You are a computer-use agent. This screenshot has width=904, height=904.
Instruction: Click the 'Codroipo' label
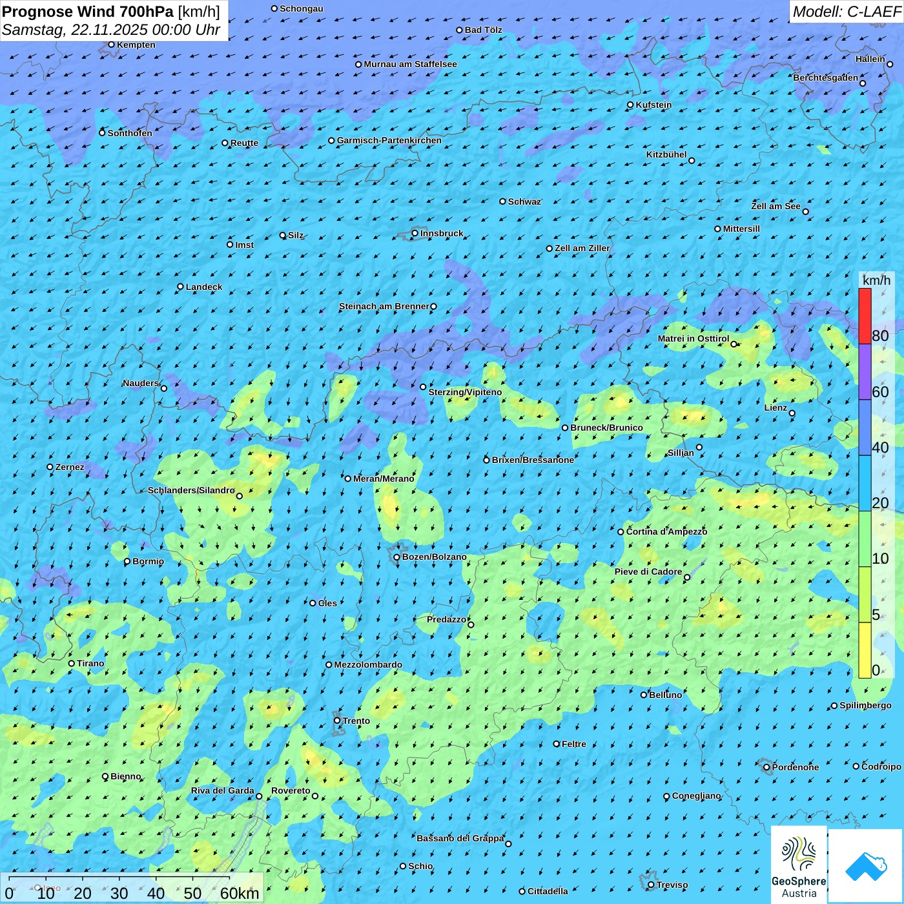[881, 766]
